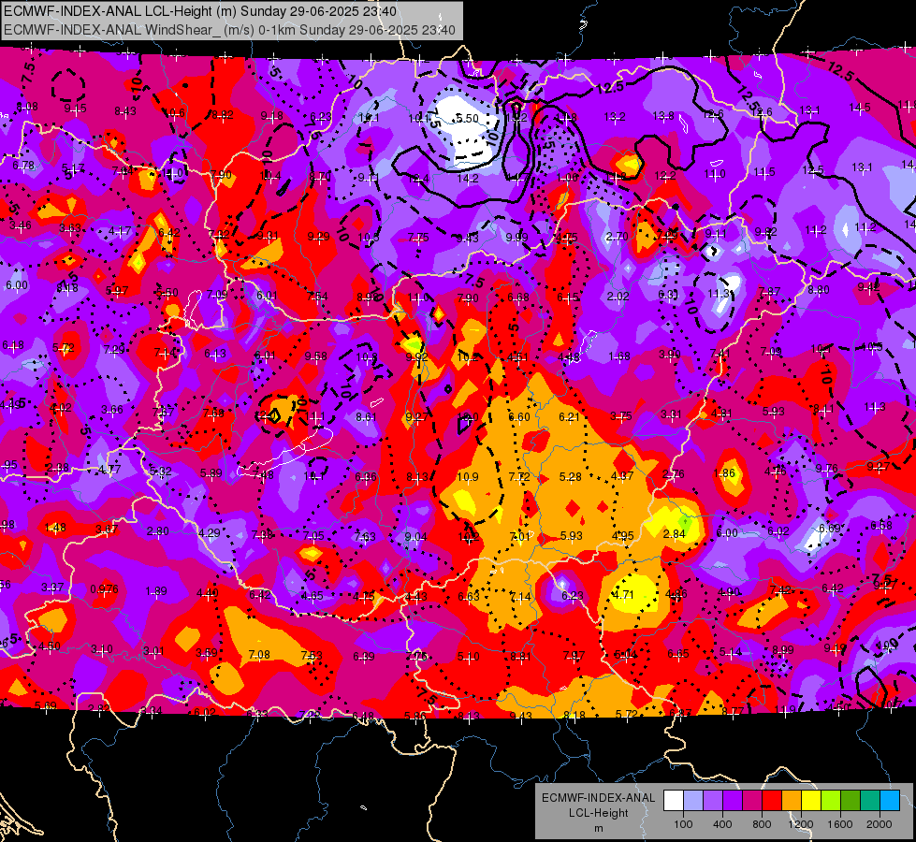Click the 6.60 grid value
Viewport: 916px width, 842px height.
519,416
